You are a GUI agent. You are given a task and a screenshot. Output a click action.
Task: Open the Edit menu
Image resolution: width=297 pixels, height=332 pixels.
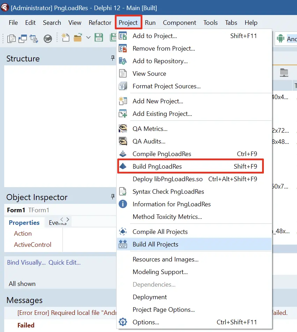point(30,22)
